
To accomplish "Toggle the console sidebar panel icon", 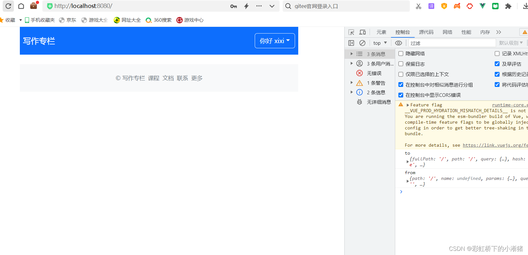I will (x=351, y=43).
